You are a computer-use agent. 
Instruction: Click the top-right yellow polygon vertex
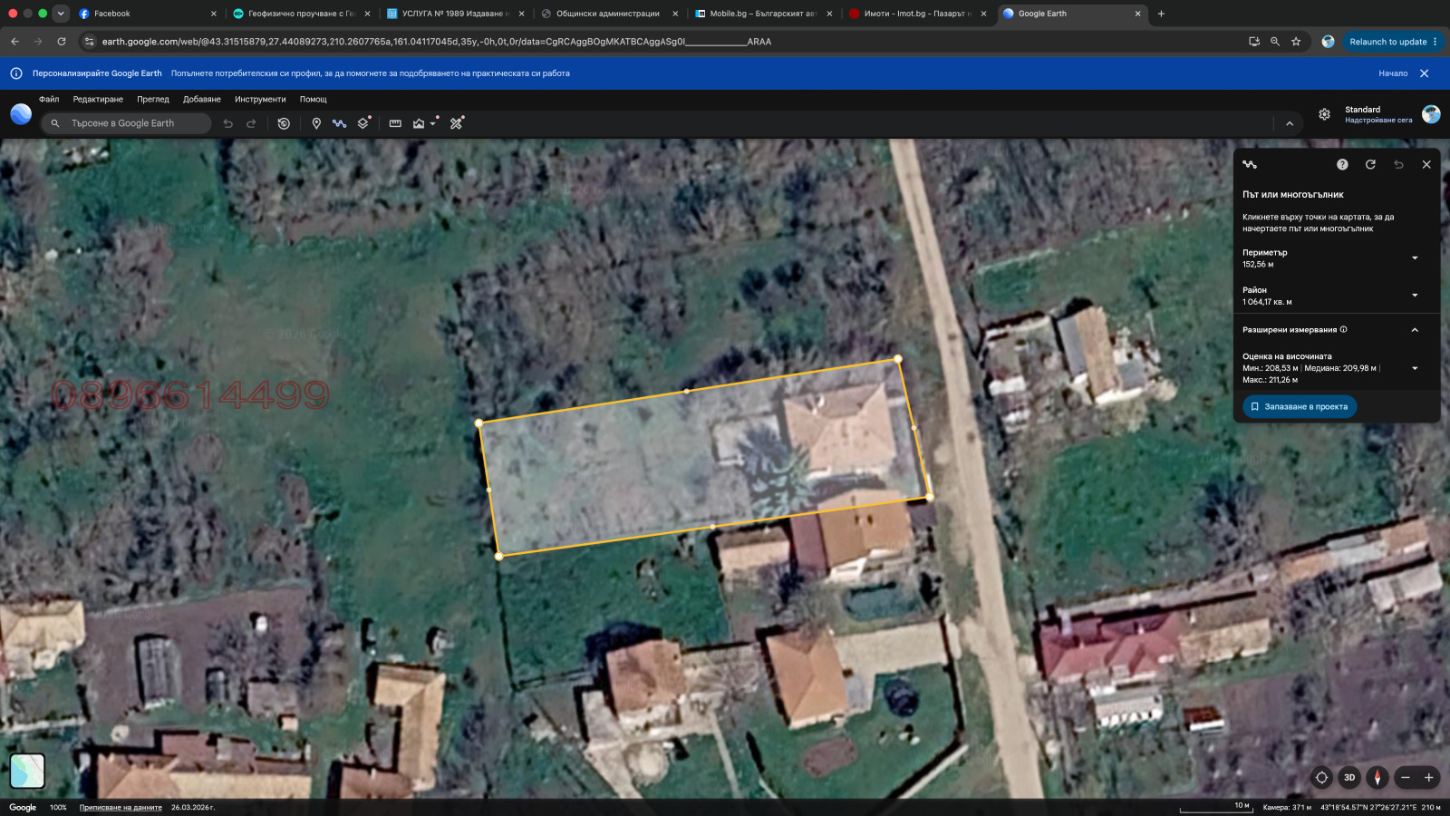point(898,359)
